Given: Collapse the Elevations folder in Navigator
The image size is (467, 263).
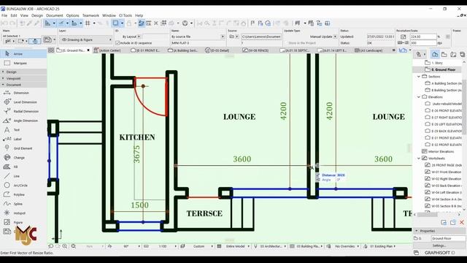Looking at the screenshot, I should tap(419, 97).
